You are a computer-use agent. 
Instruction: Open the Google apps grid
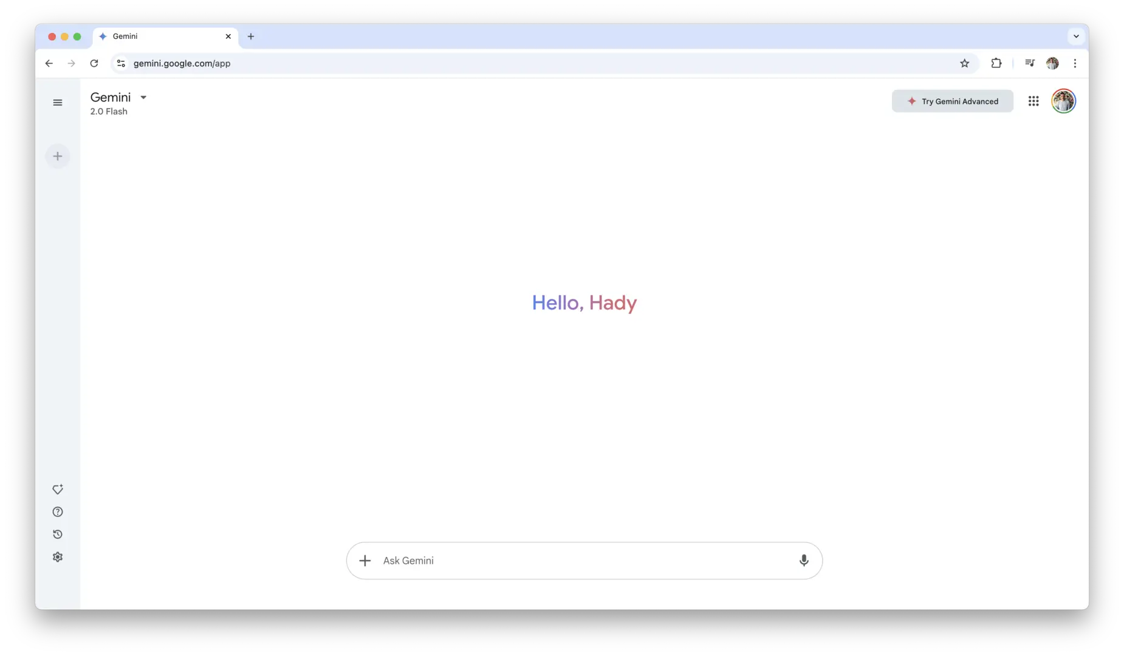1033,101
